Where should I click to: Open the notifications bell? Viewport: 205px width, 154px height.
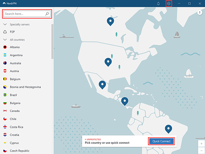tap(158, 3)
